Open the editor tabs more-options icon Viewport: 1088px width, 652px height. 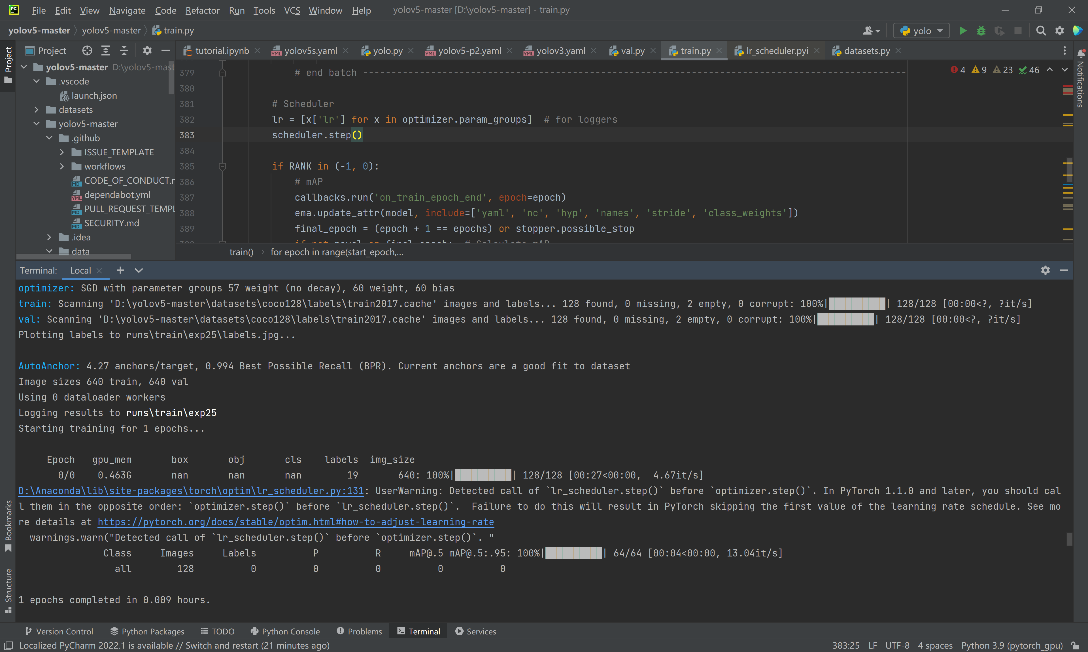tap(1064, 50)
